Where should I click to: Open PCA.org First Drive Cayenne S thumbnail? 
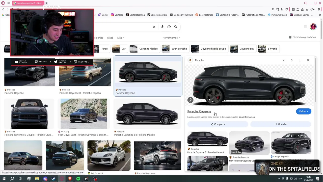[84, 114]
